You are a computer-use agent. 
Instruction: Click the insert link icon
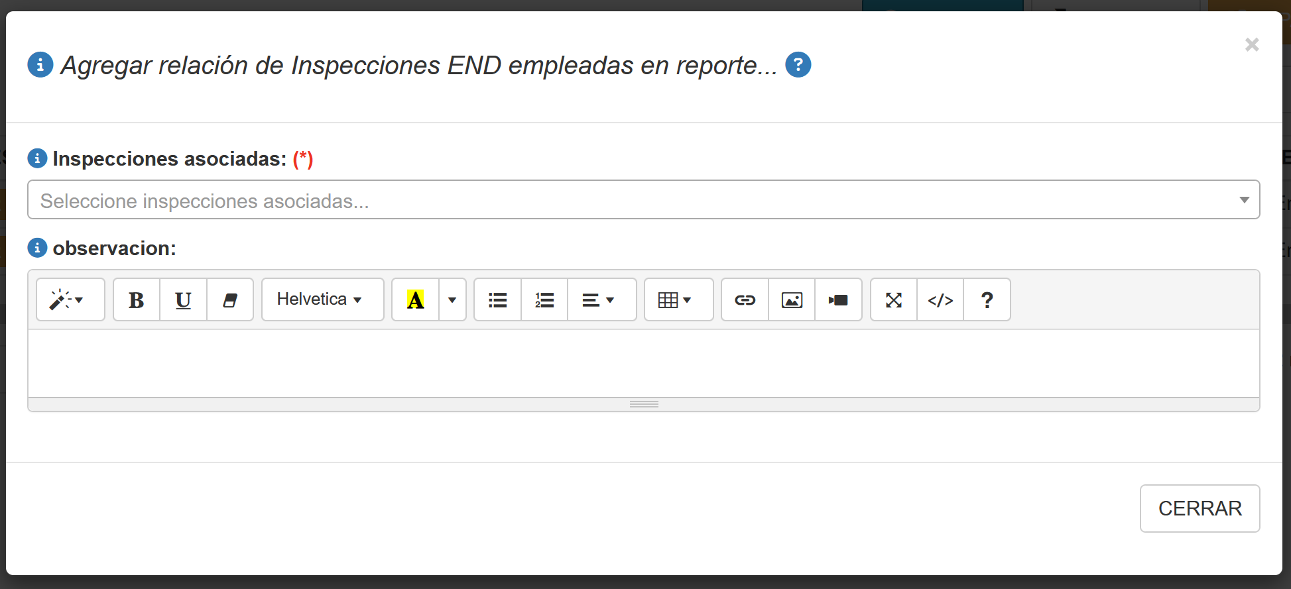coord(745,300)
